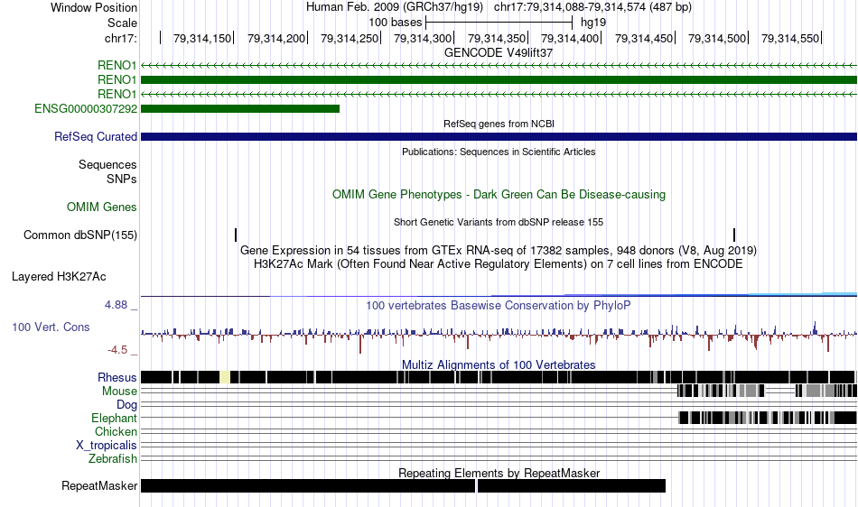Click the H3K27Ac Mark ENCODE track title
858x507 pixels.
(x=499, y=264)
